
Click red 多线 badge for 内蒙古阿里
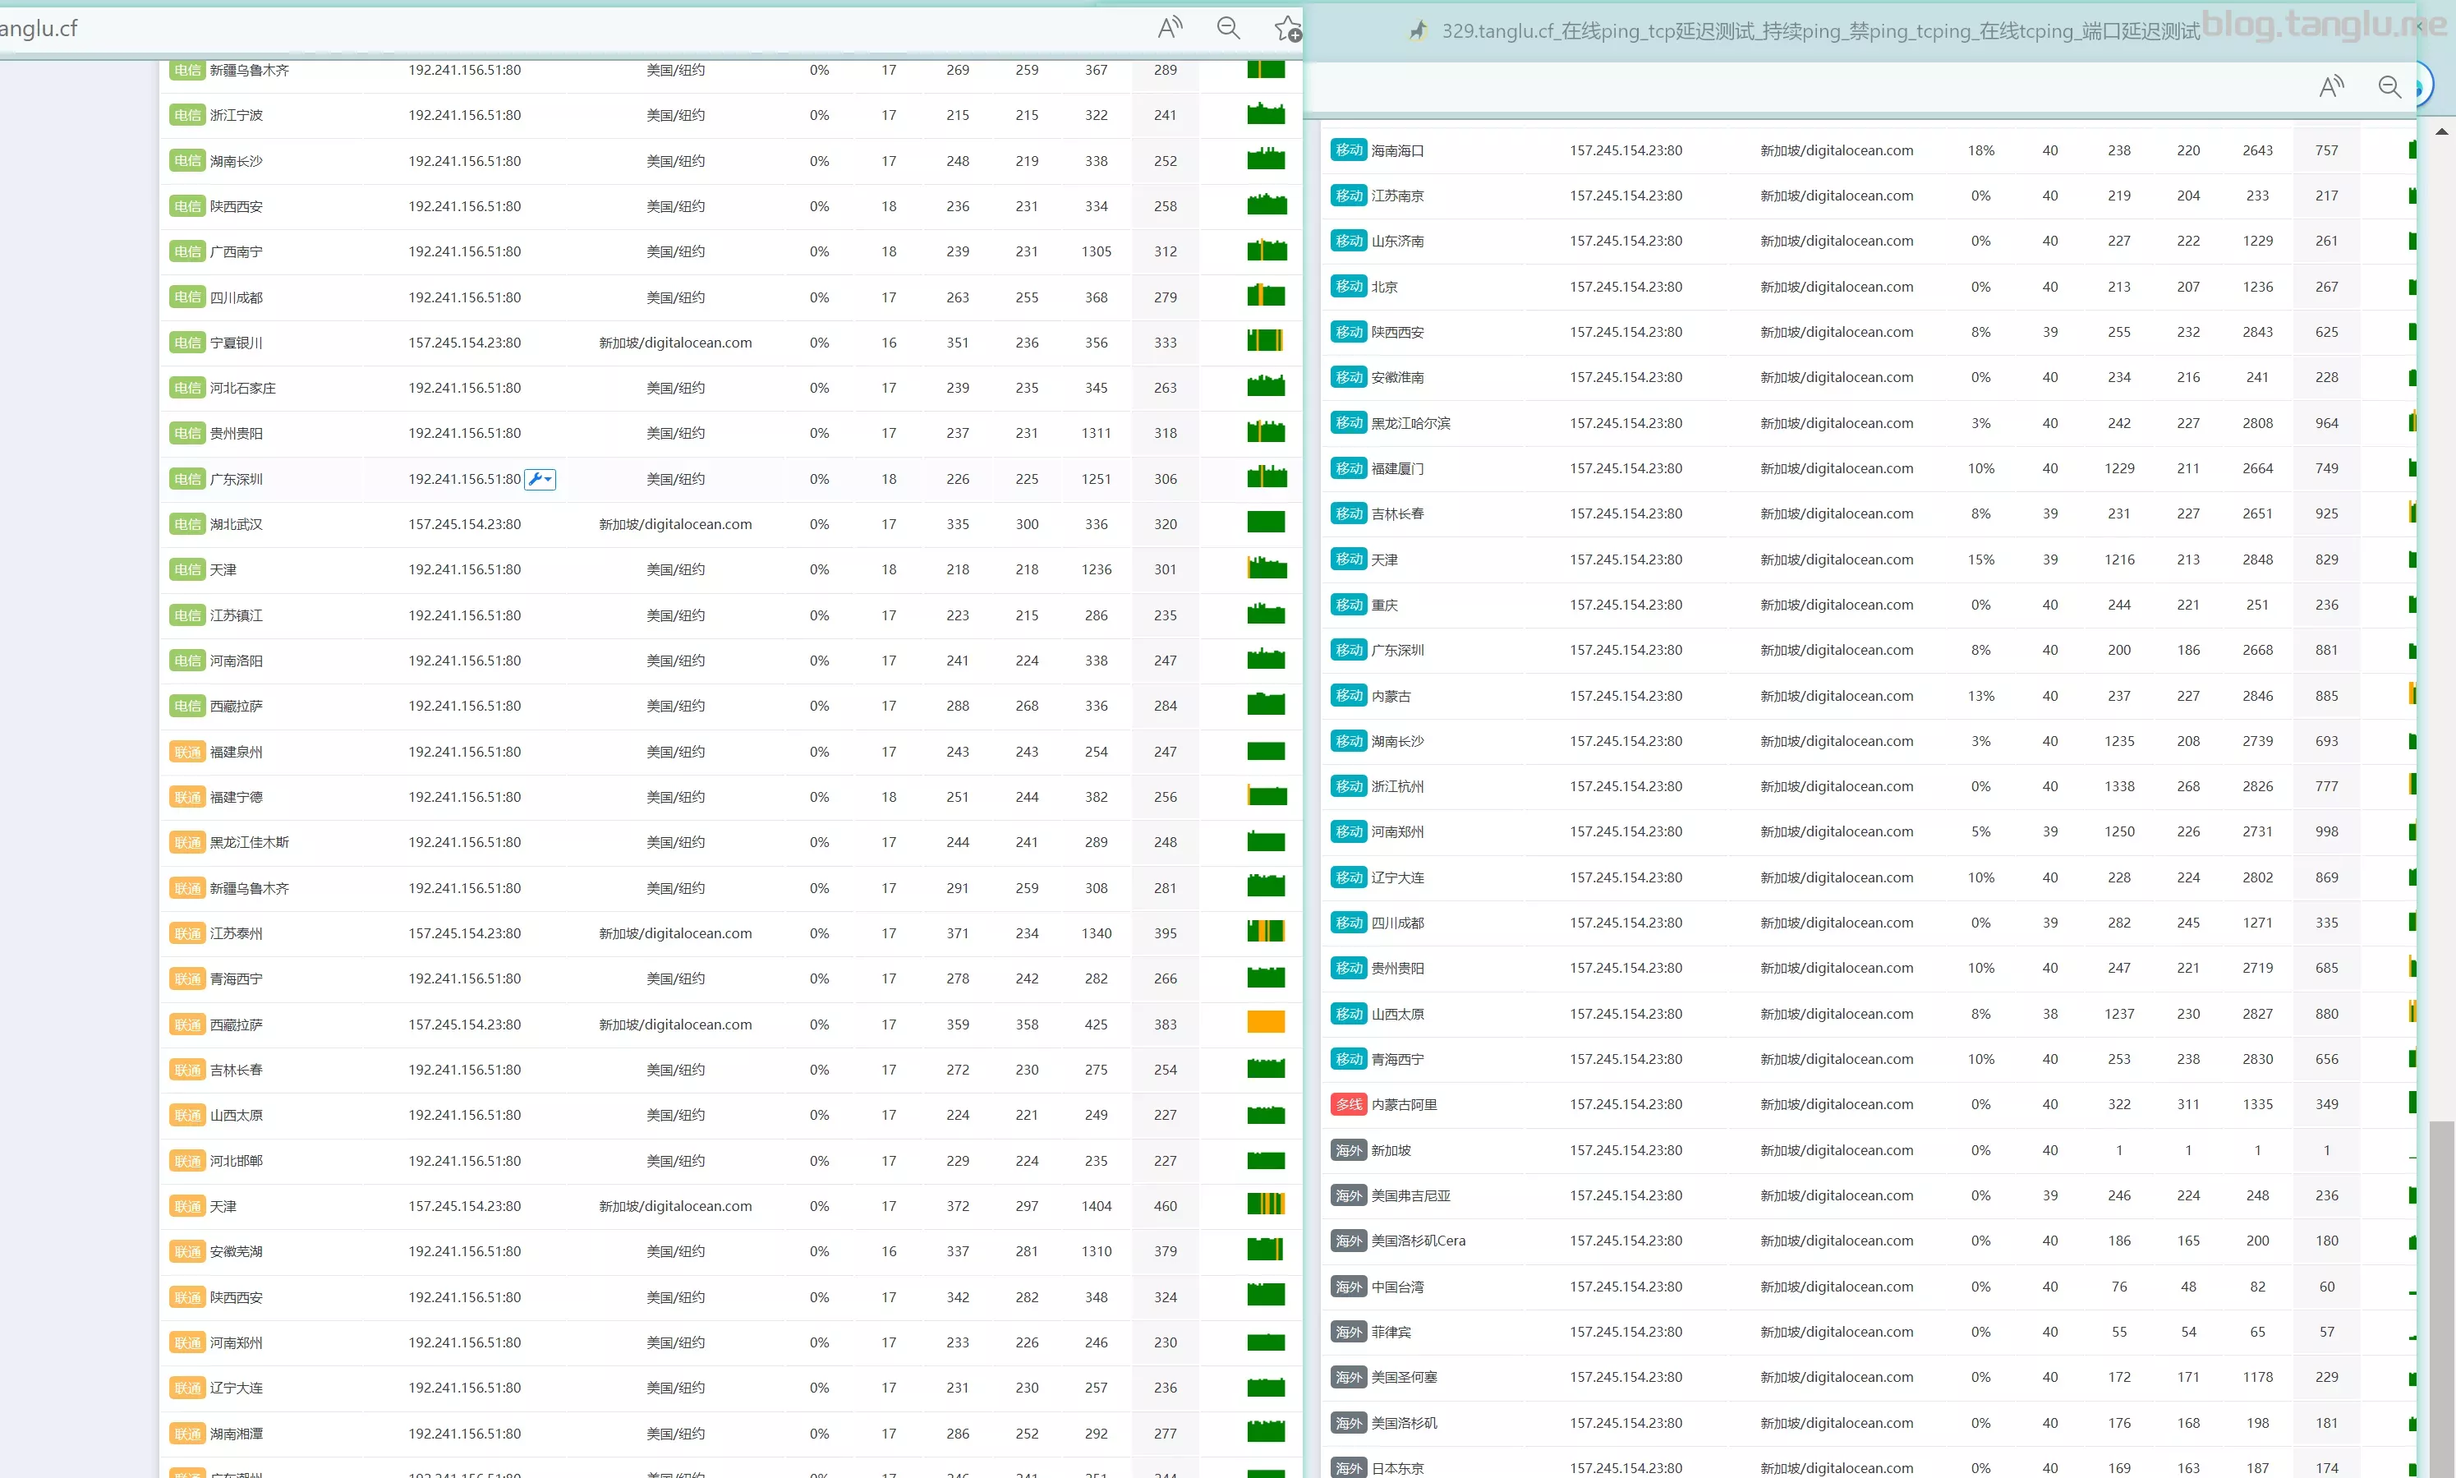(x=1348, y=1104)
